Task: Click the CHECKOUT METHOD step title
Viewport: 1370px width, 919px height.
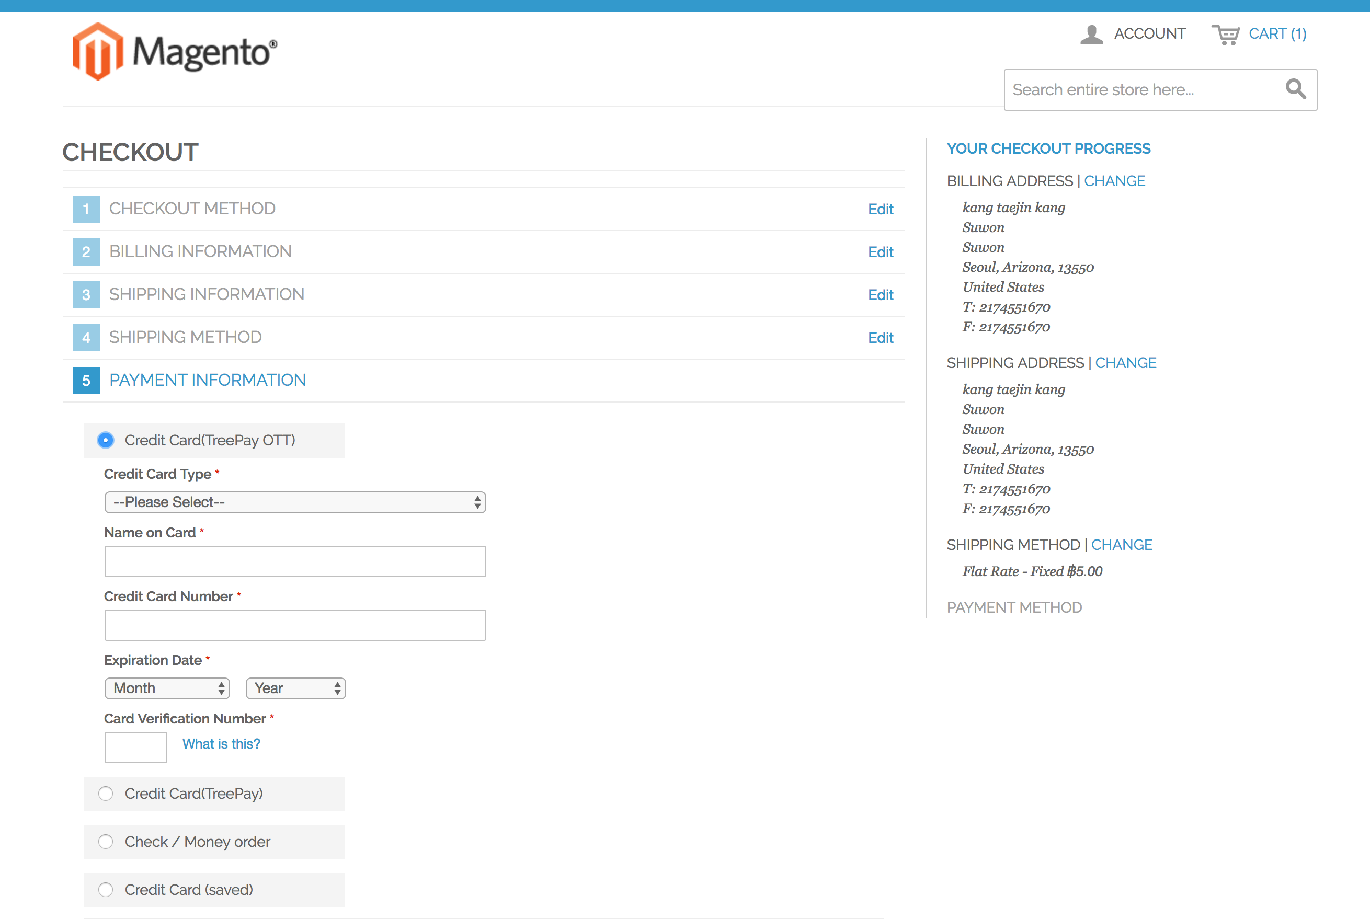Action: 192,209
